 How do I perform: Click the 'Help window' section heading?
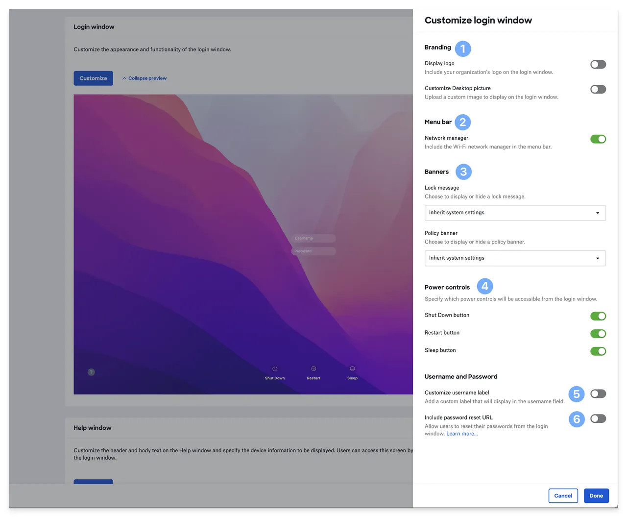[x=93, y=428]
